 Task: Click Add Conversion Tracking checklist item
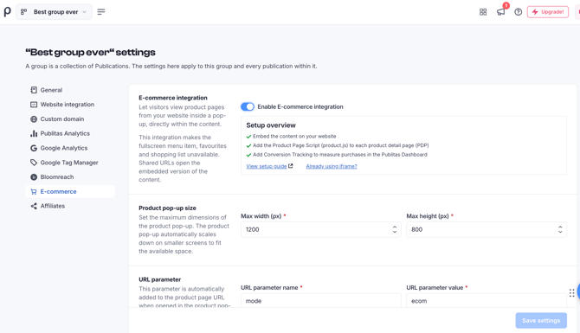coord(340,155)
